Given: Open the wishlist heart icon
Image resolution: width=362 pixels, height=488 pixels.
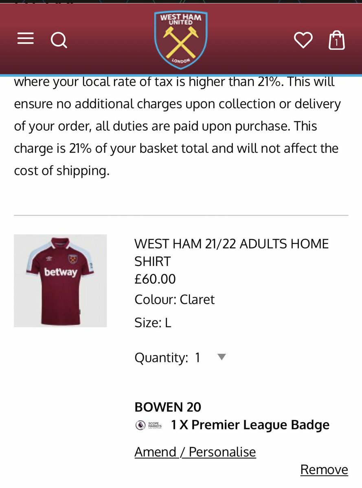Looking at the screenshot, I should pyautogui.click(x=303, y=40).
